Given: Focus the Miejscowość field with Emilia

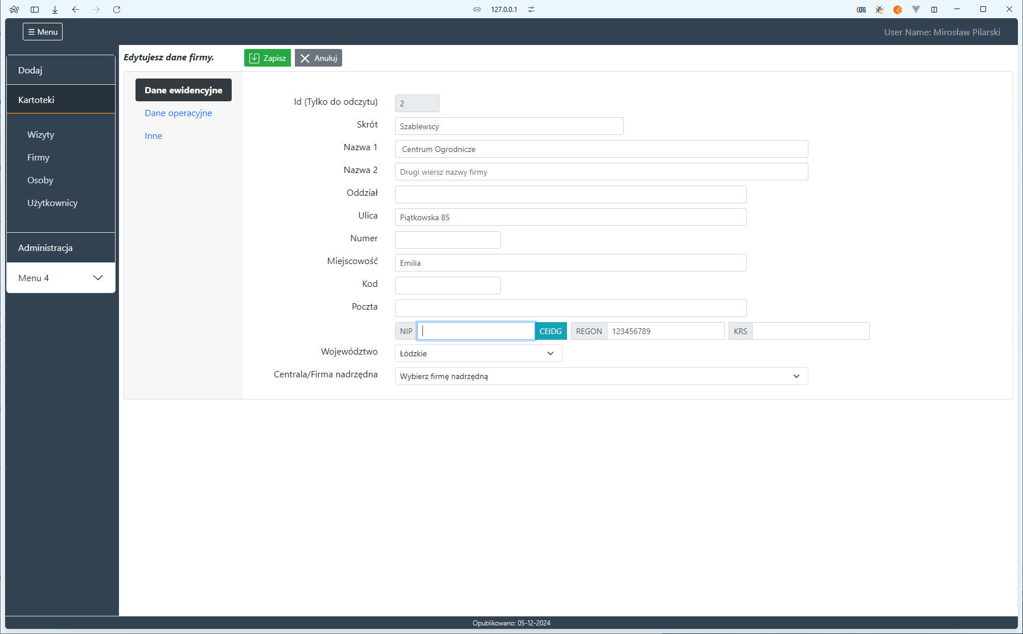Looking at the screenshot, I should tap(570, 263).
